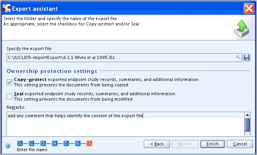Go to wizard step 5 indicator
This screenshot has height=155, width=257.
click(66, 143)
